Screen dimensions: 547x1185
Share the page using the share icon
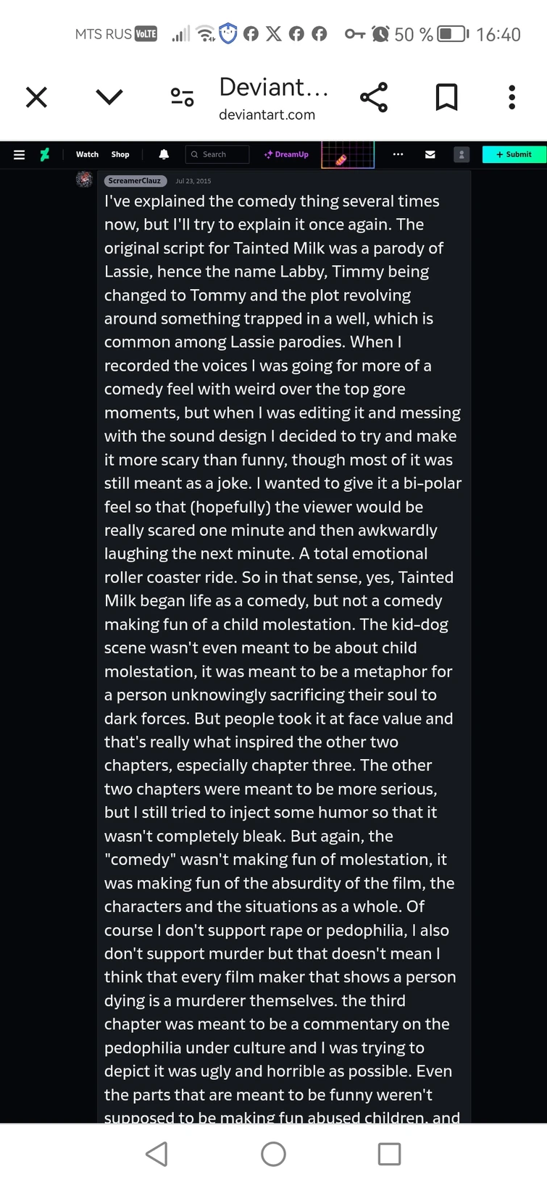[x=374, y=96]
